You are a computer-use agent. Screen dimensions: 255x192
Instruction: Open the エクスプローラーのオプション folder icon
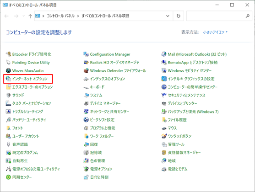point(8,87)
